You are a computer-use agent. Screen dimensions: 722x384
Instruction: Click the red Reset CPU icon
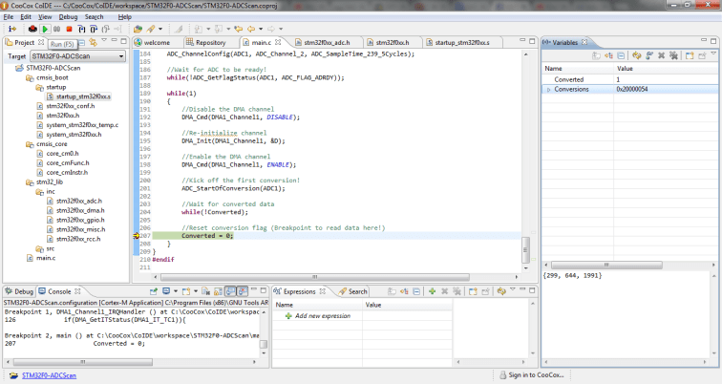point(32,29)
